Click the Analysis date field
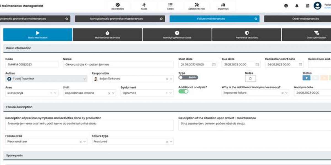The width and height of the screenshot is (331, 165). pos(313,93)
